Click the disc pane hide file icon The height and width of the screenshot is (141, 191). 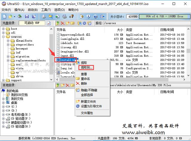(90, 23)
